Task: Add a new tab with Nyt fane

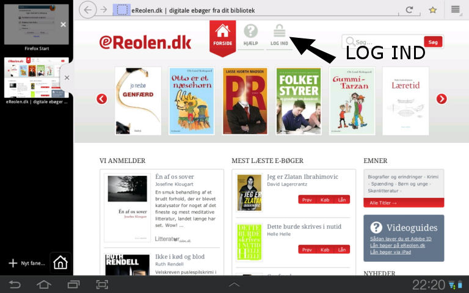Action: pyautogui.click(x=27, y=263)
